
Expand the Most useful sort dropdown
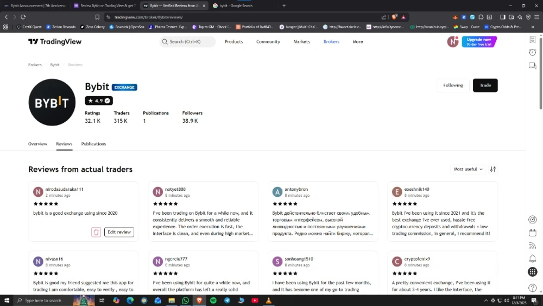pos(468,170)
